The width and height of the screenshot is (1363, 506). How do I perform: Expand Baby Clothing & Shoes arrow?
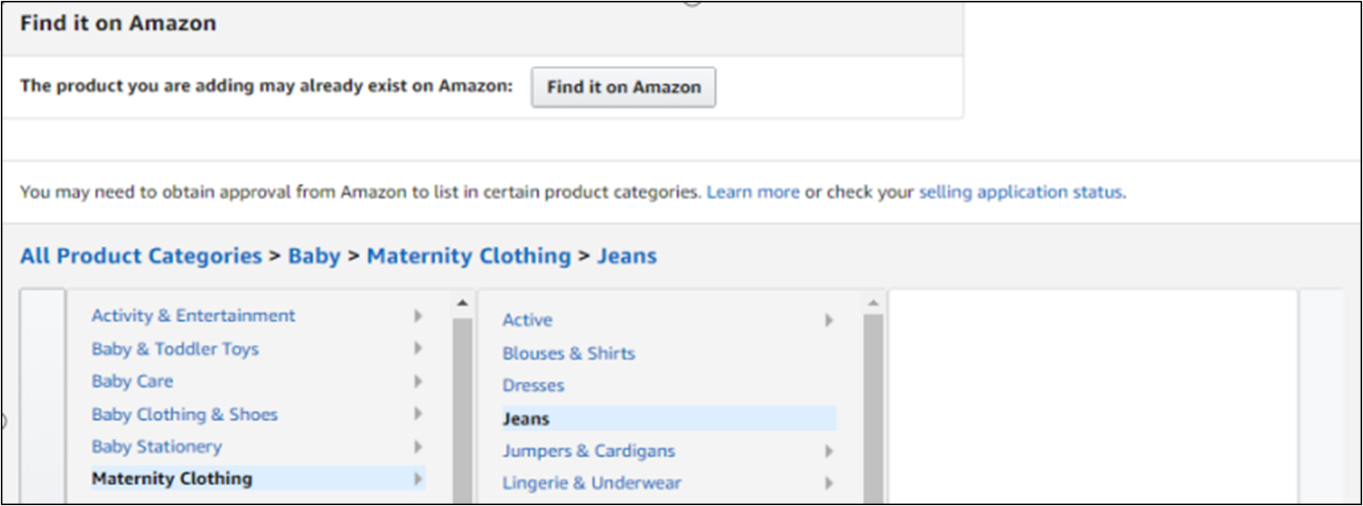(418, 413)
